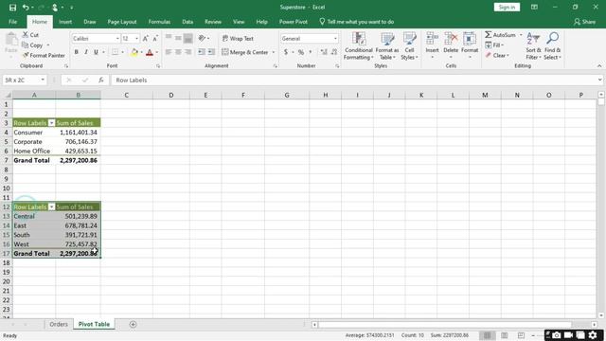This screenshot has width=606, height=341.
Task: Toggle Underline formatting
Action: pos(96,52)
